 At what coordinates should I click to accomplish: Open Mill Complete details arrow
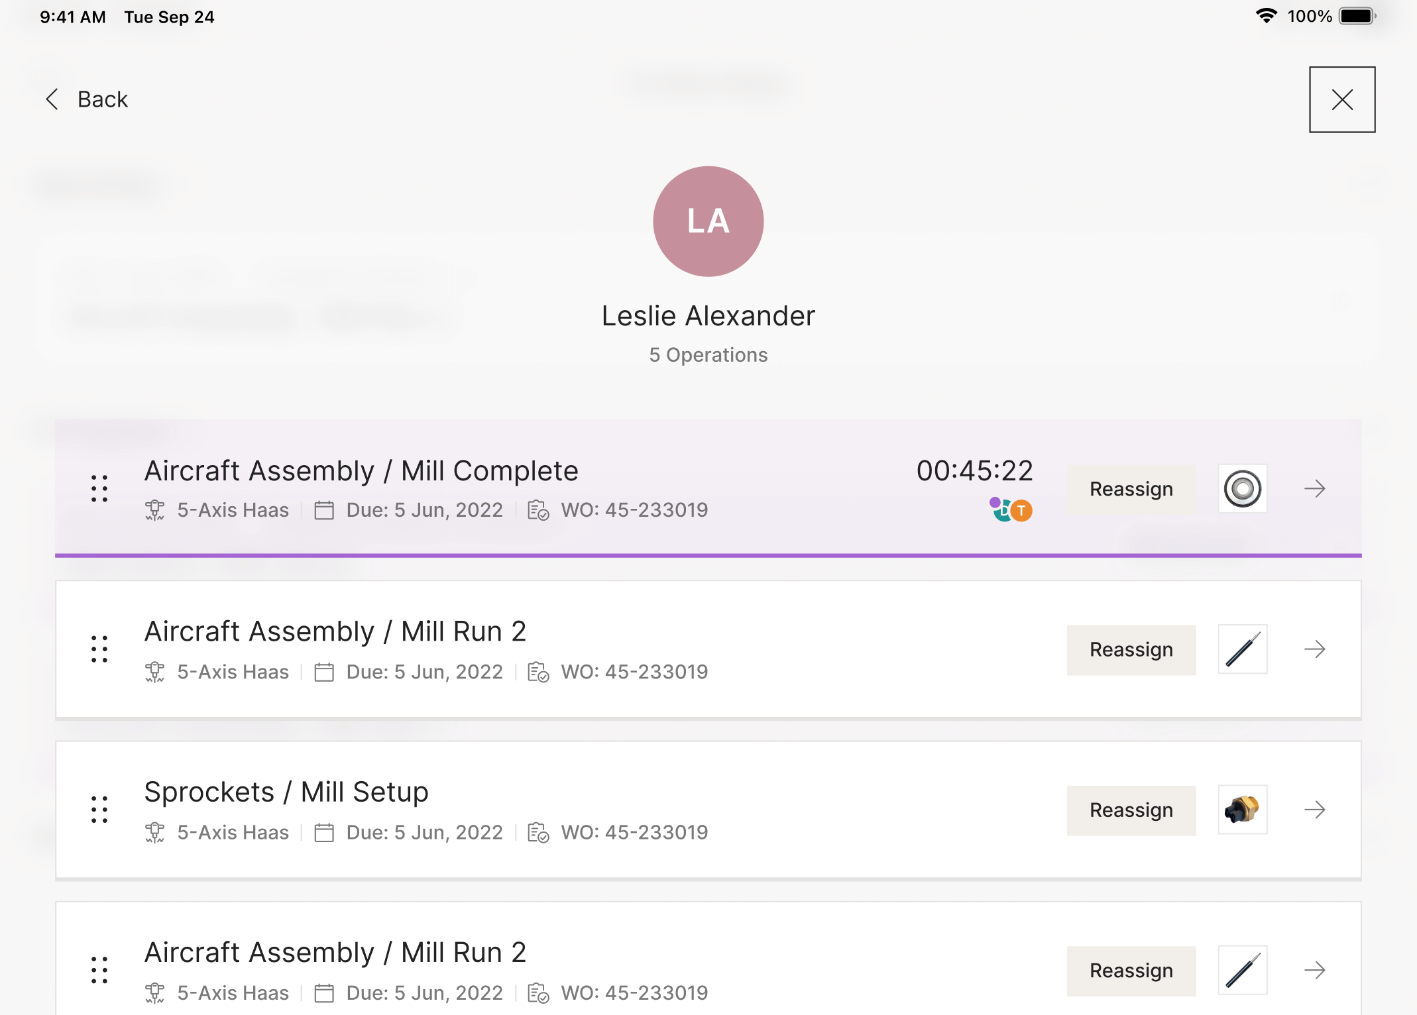point(1314,489)
